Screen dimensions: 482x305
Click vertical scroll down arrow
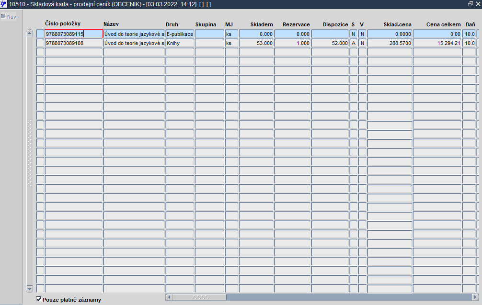click(x=30, y=289)
